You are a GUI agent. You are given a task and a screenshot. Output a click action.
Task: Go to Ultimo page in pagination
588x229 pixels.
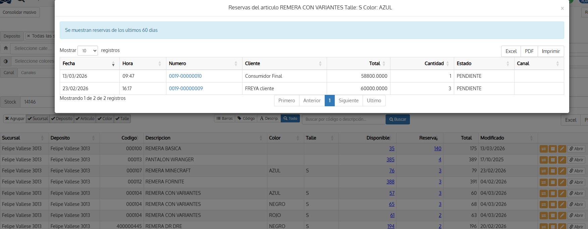click(x=374, y=101)
